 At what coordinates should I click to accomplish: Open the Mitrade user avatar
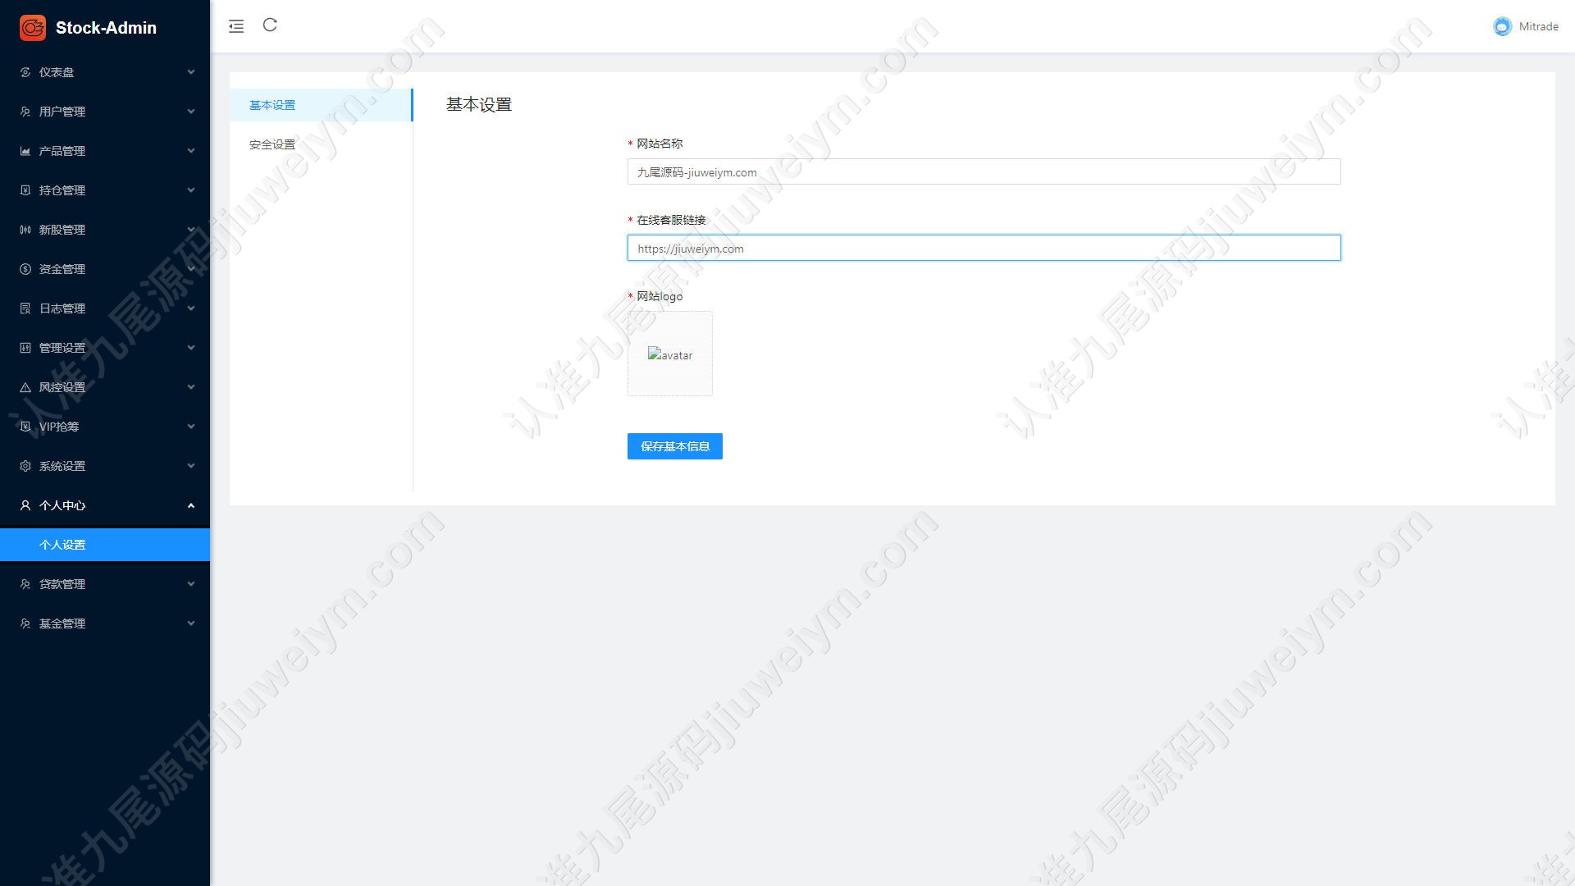click(1502, 26)
